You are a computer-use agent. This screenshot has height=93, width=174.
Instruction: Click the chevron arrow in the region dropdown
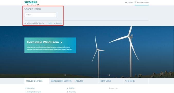[55, 15]
